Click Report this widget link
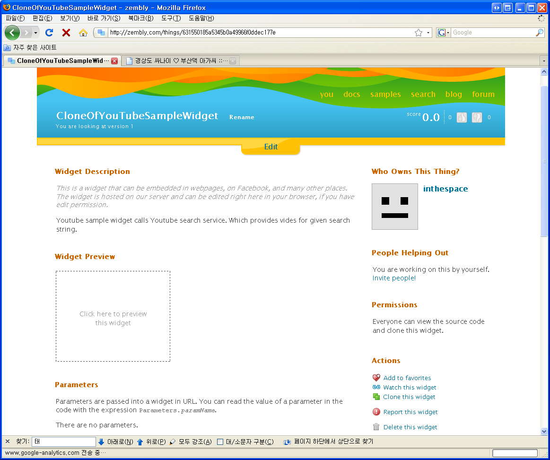The width and height of the screenshot is (550, 460). point(410,412)
